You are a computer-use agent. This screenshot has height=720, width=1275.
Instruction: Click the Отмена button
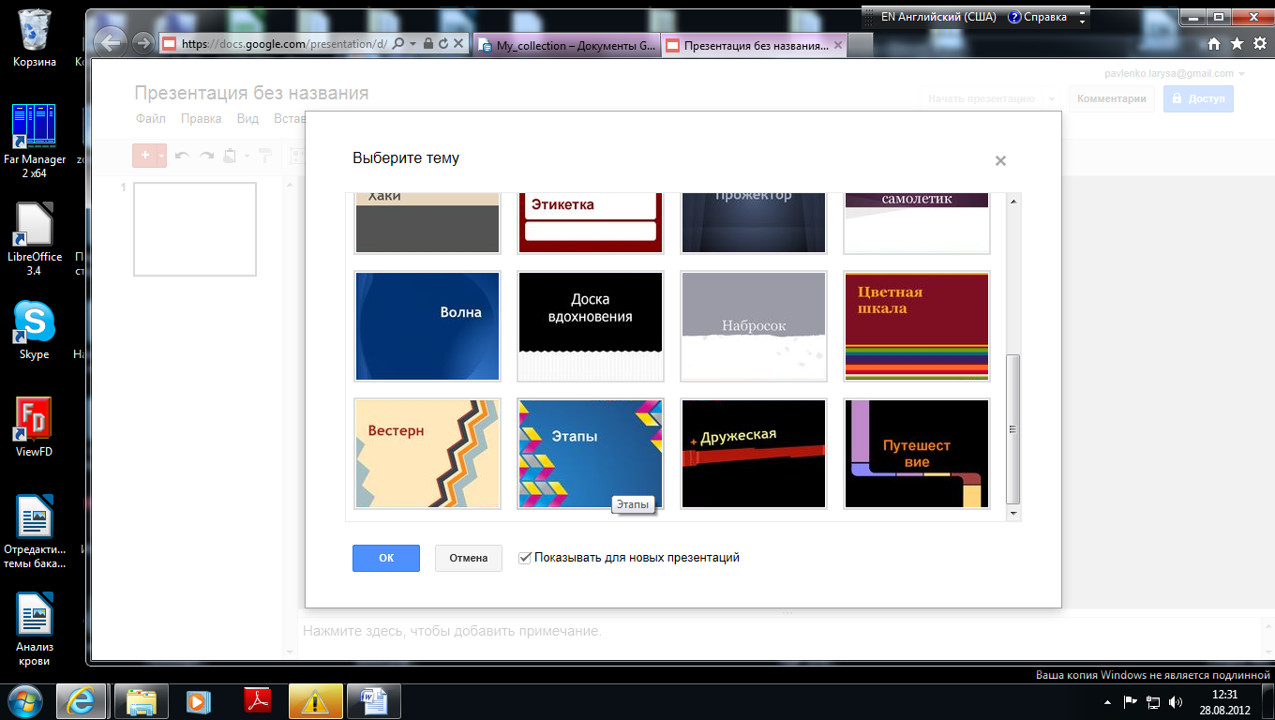point(469,558)
